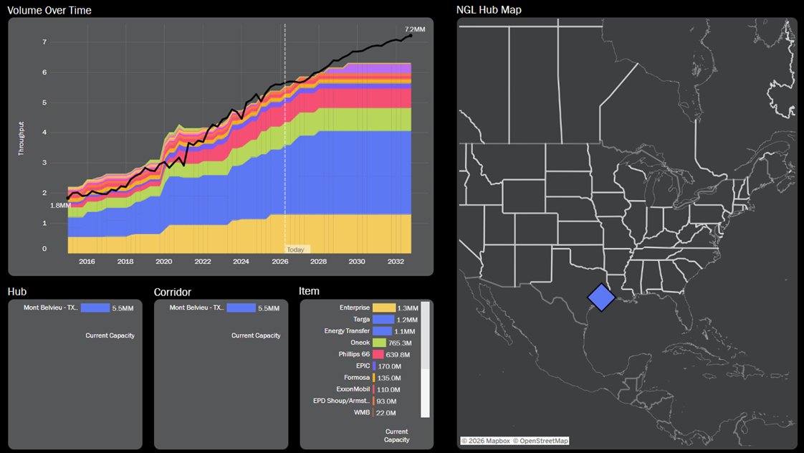Screen dimensions: 804x453
Task: Click the Today marker label on the chart
Action: pyautogui.click(x=295, y=250)
